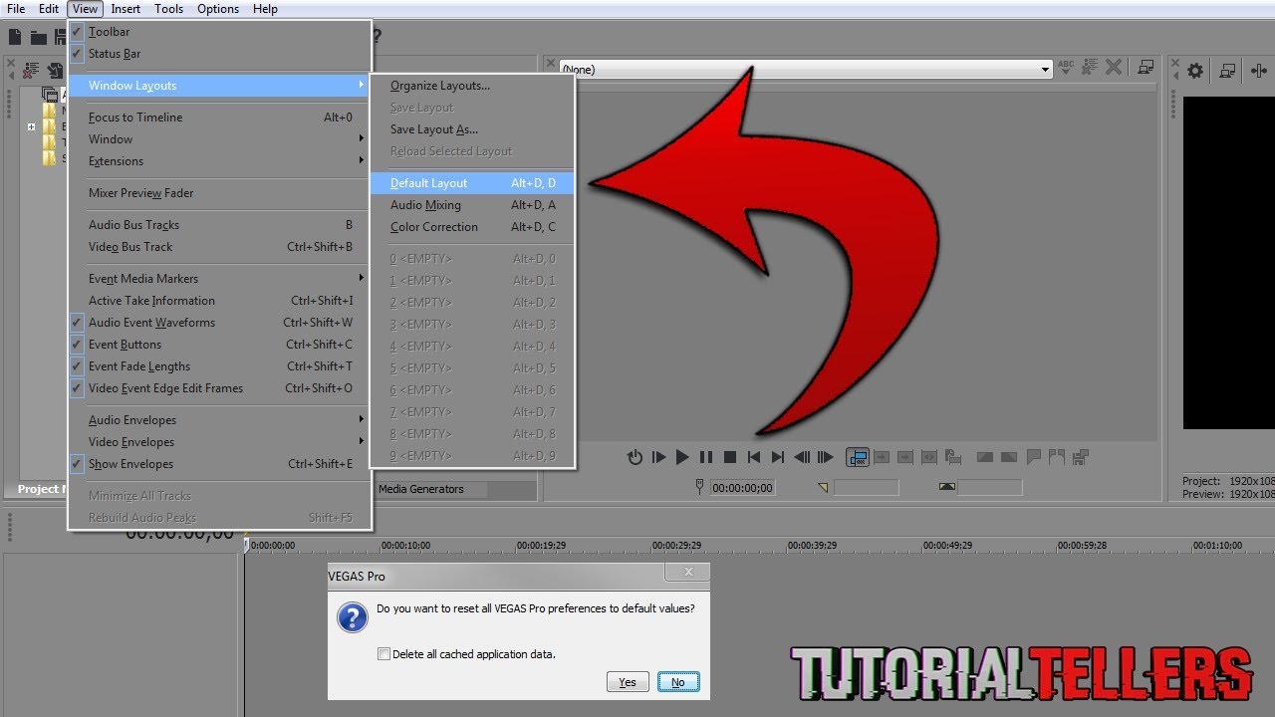Click the region flags icon in Trimmer
1275x717 pixels.
tap(1057, 457)
